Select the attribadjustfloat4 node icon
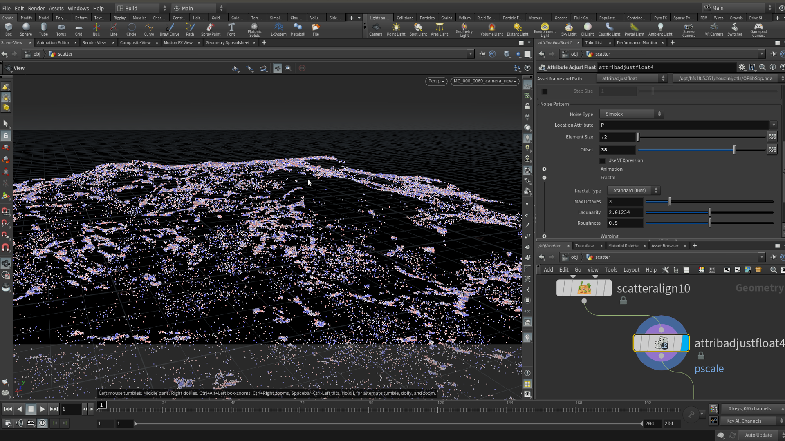 point(661,343)
